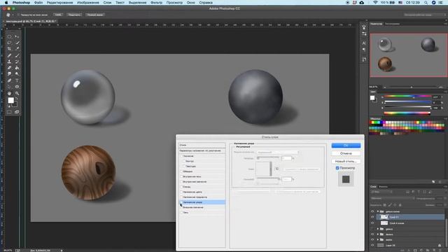Open Navigator panel options menu
Image resolution: width=448 pixels, height=252 pixels.
coord(445,24)
